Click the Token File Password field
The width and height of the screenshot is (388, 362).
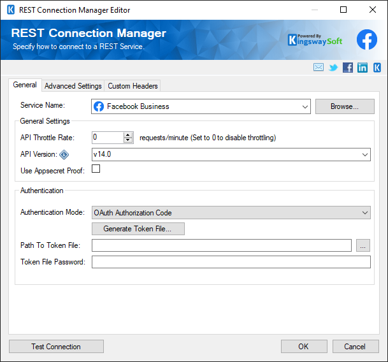point(231,262)
